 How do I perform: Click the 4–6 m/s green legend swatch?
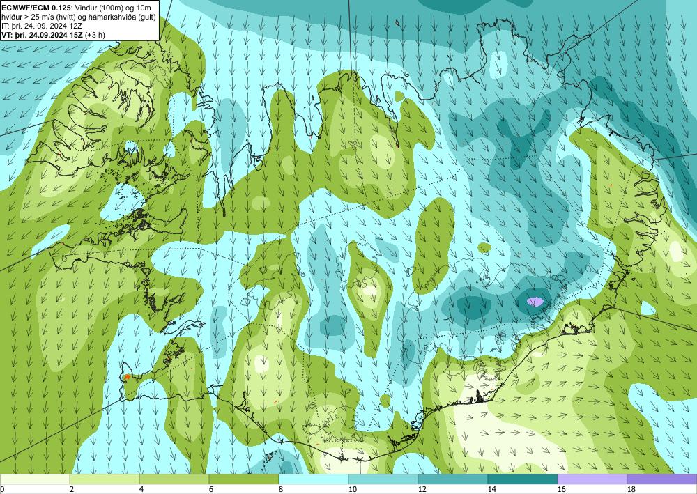point(174,479)
